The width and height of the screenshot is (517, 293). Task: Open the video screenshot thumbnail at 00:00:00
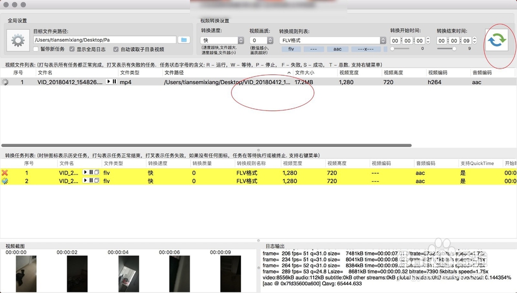[26, 273]
